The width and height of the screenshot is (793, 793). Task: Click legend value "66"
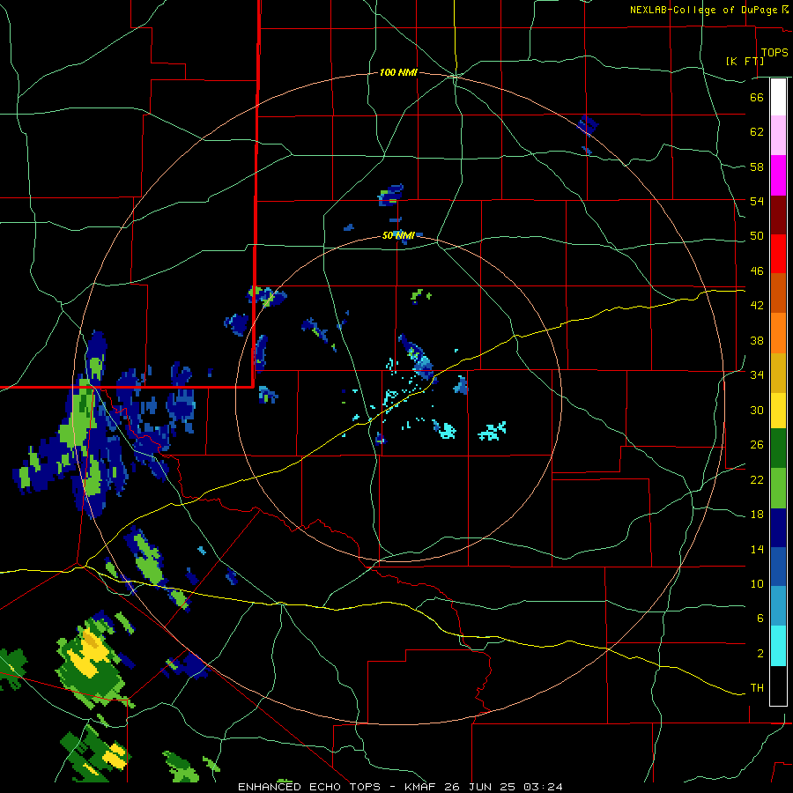[757, 97]
